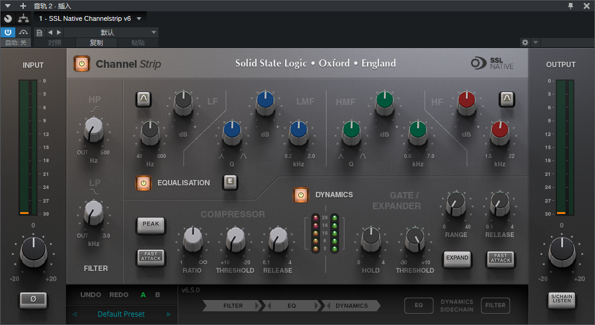Toggle the EXPAND button in Gate/Expander

click(x=457, y=258)
